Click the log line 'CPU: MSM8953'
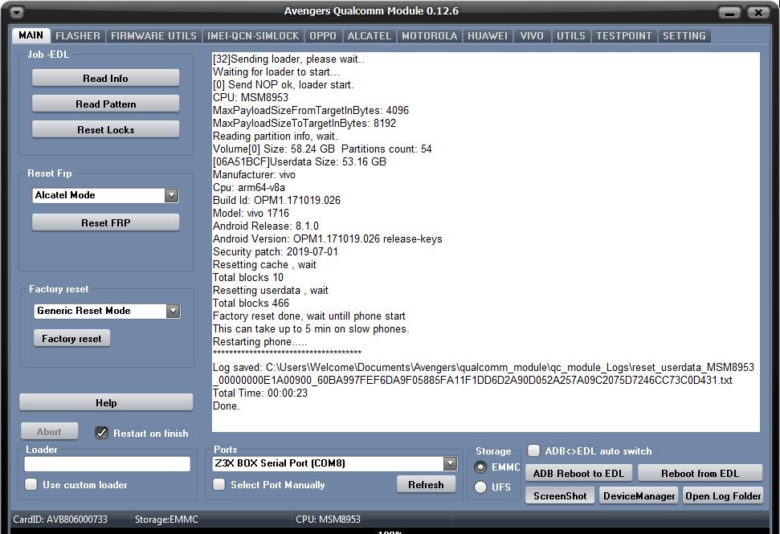This screenshot has height=534, width=780. [x=251, y=97]
